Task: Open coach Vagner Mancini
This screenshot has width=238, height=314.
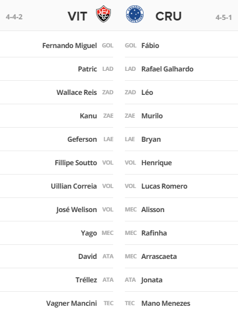Action: click(x=72, y=303)
